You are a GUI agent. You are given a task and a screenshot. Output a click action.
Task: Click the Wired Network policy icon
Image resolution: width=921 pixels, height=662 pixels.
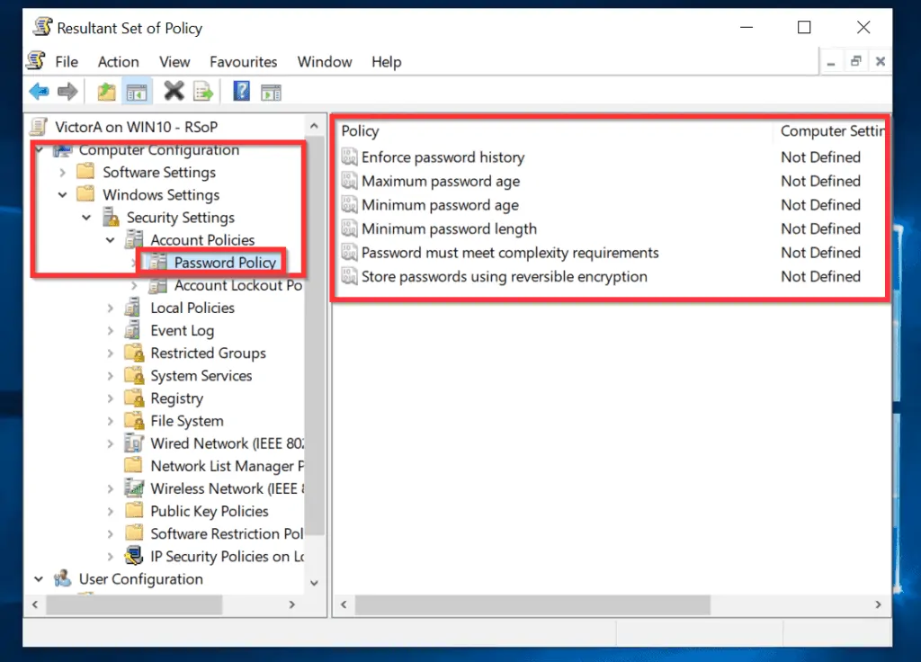click(134, 443)
